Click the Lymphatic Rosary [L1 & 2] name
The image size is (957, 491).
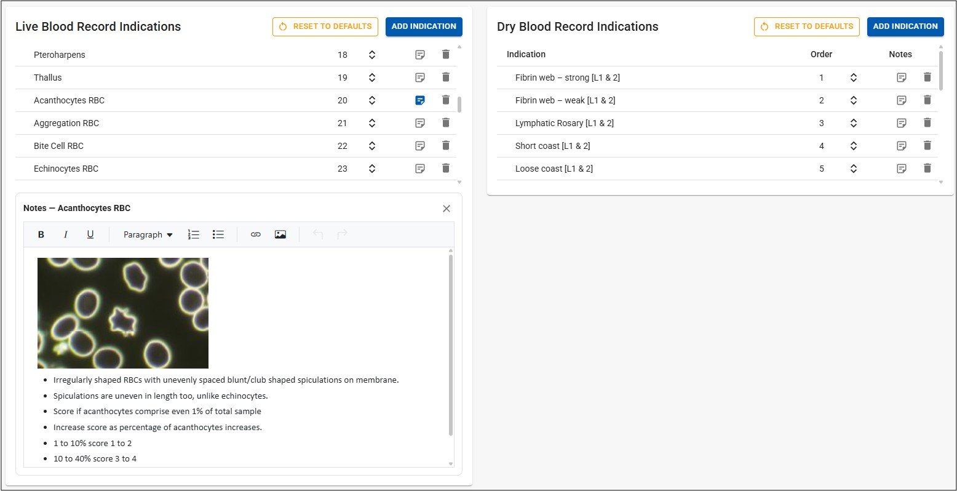coord(565,123)
